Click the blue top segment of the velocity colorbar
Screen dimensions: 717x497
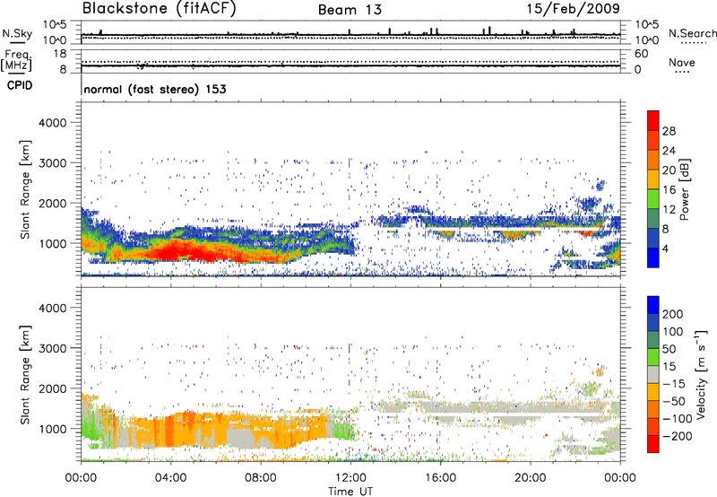pos(653,305)
